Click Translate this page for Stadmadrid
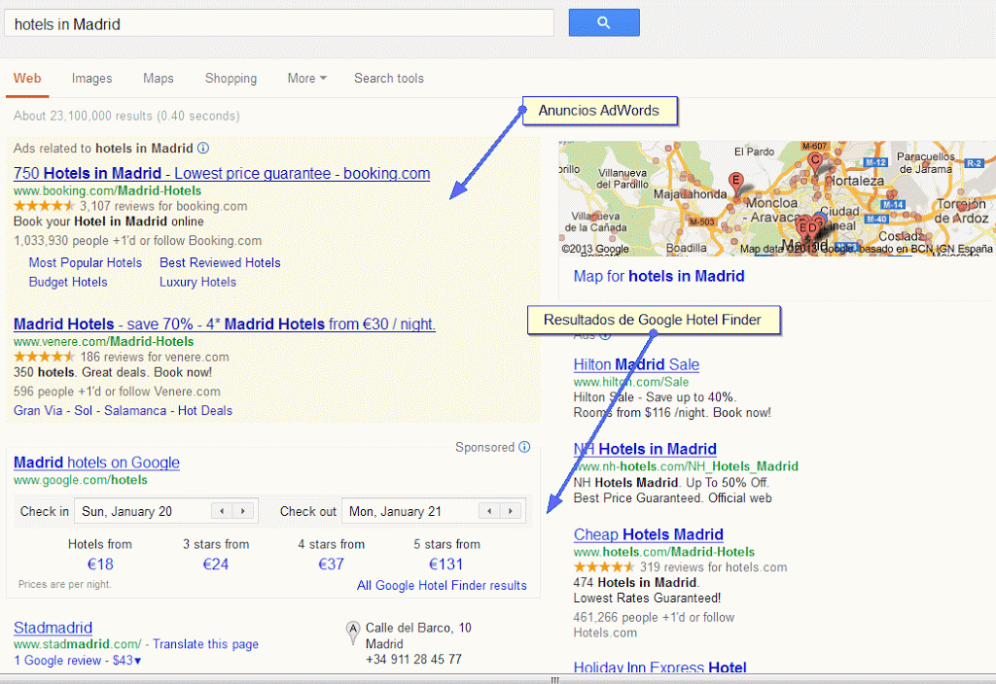 (x=205, y=644)
